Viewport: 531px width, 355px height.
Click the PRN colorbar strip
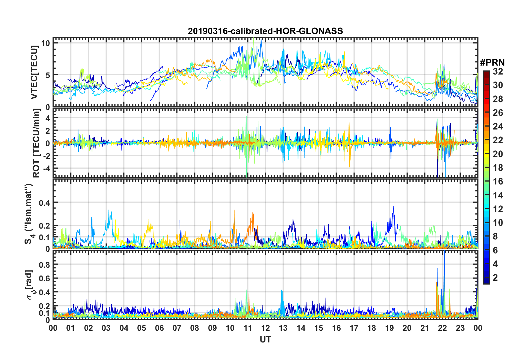[x=486, y=177]
